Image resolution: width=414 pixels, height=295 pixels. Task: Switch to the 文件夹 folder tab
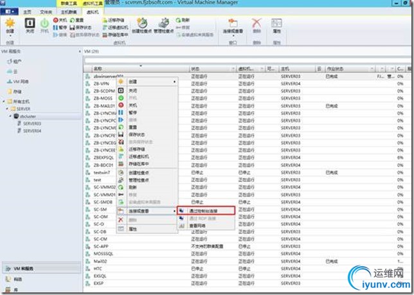click(46, 12)
